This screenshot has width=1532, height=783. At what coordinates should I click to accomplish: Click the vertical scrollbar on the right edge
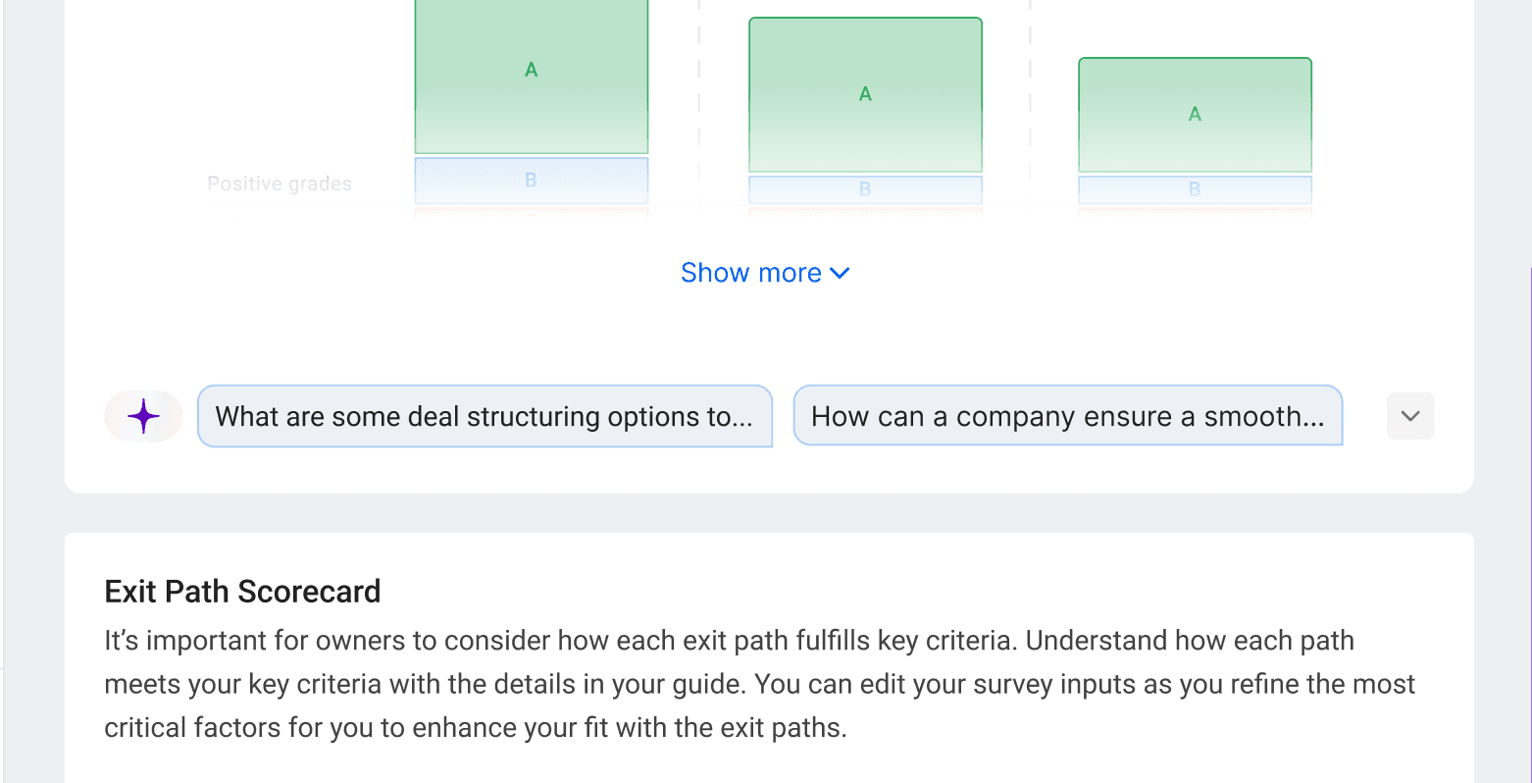[1529, 392]
